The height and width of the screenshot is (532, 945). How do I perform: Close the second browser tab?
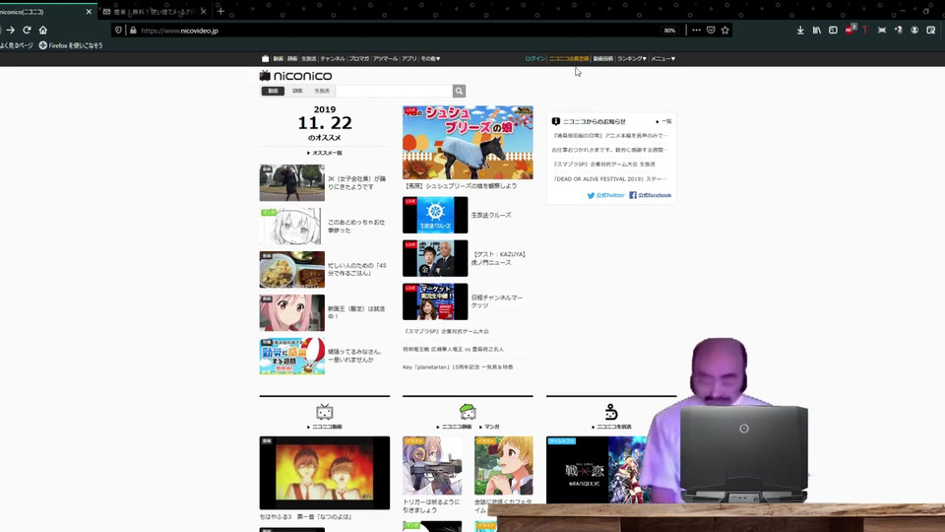tap(203, 12)
